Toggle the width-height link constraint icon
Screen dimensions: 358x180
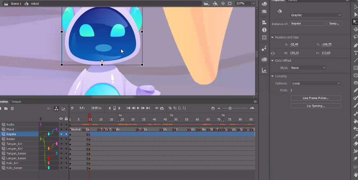pos(273,53)
